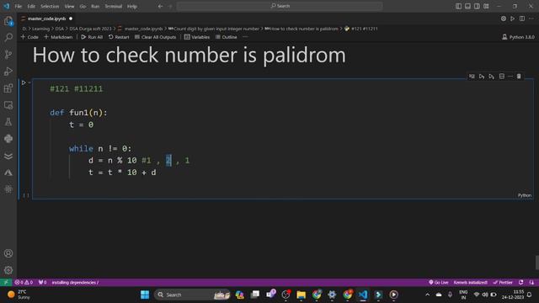Toggle the Primary Side Bar layout icon

458,6
